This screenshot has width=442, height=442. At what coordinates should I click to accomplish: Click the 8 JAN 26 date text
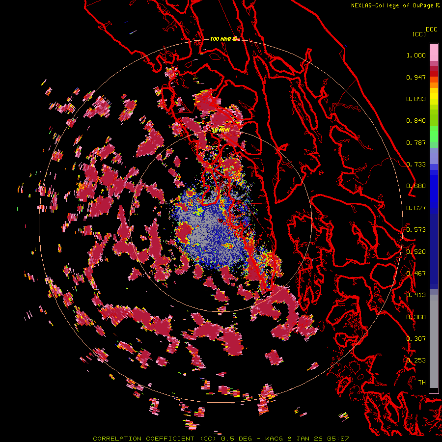coord(304,439)
